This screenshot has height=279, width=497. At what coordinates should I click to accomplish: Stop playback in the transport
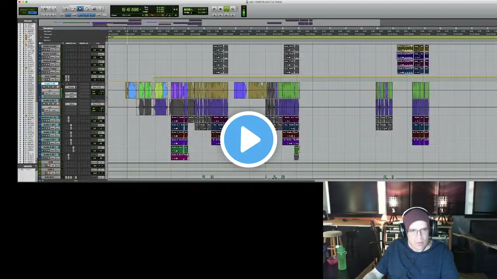pyautogui.click(x=220, y=9)
